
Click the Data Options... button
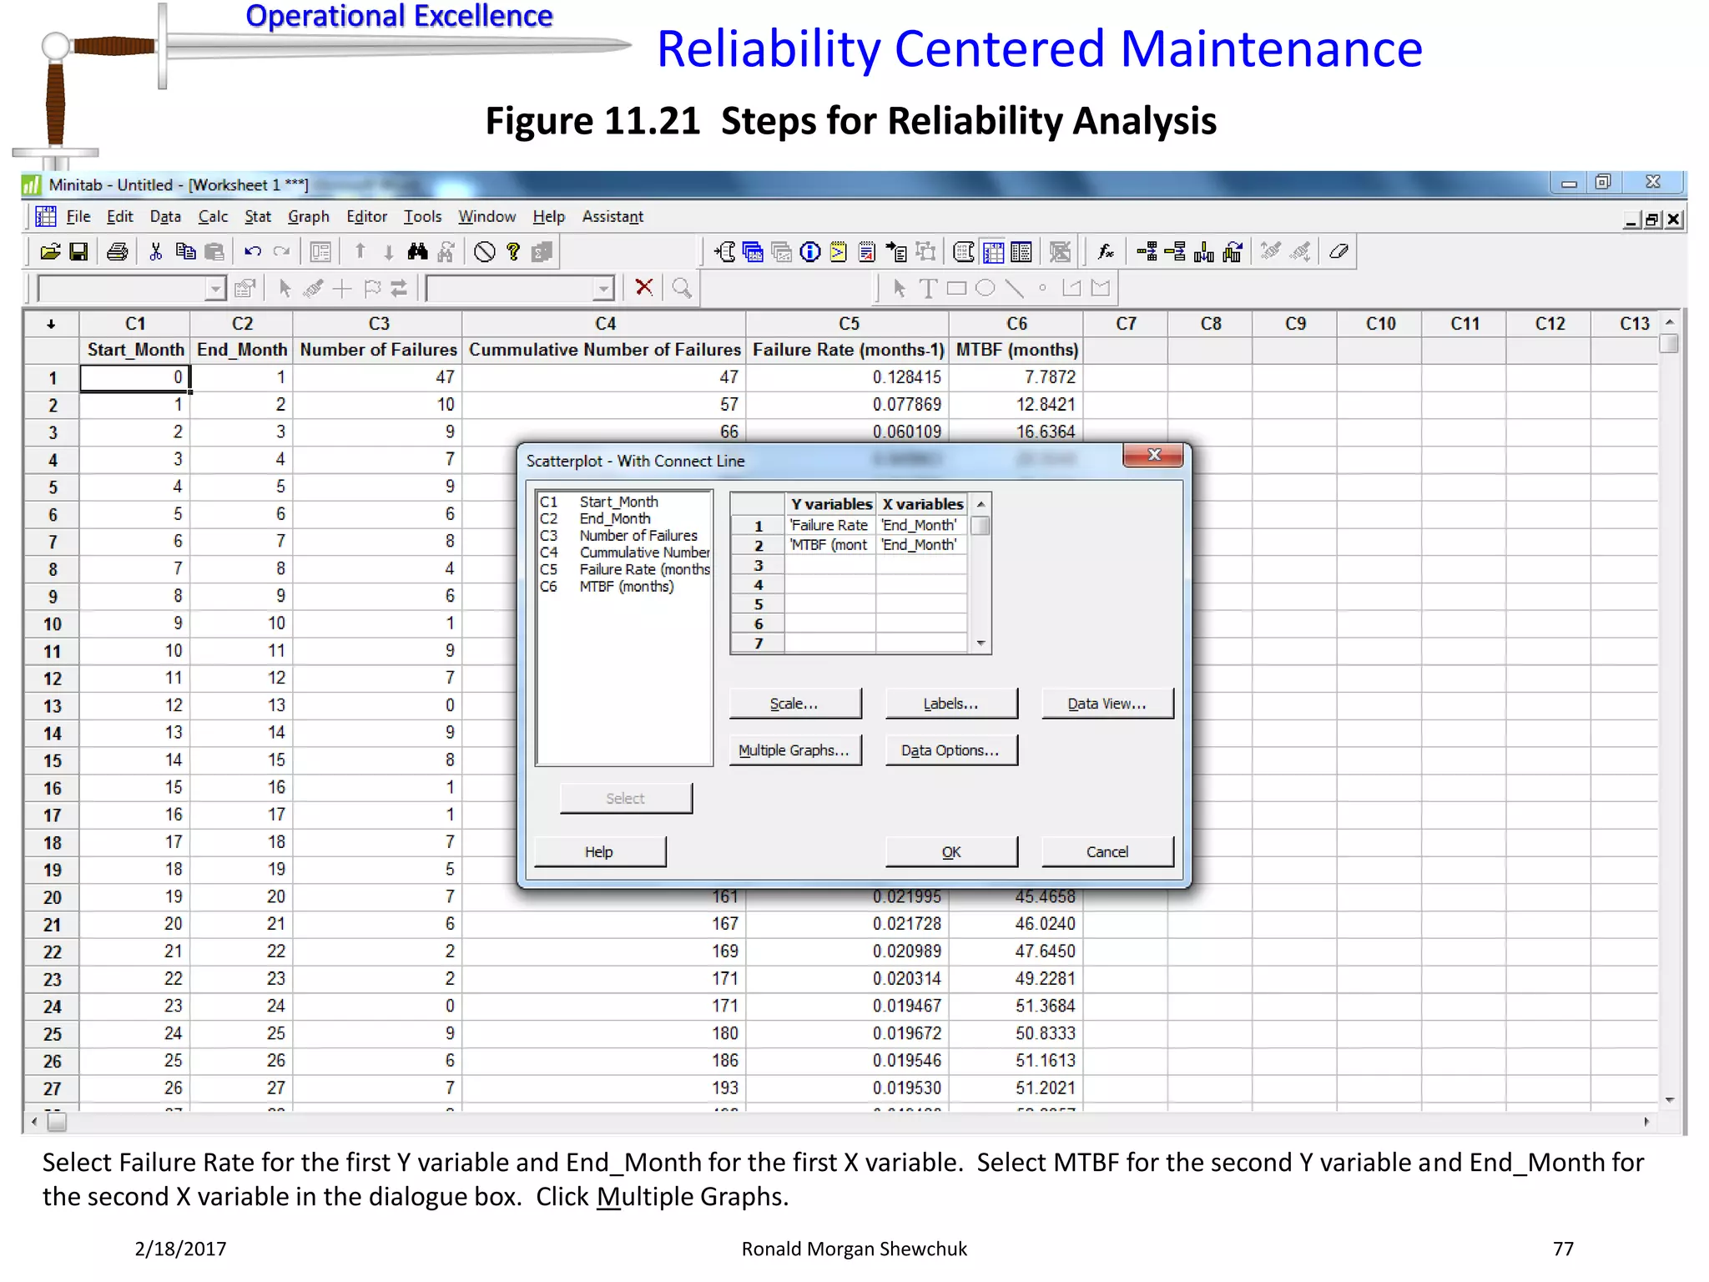(951, 750)
